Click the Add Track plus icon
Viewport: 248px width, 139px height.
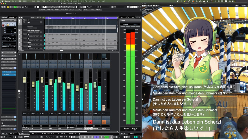point(19,18)
